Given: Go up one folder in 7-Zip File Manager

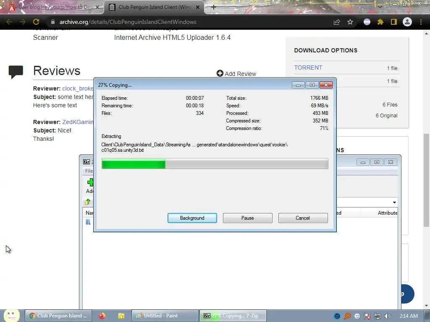Looking at the screenshot, I should pyautogui.click(x=87, y=202).
